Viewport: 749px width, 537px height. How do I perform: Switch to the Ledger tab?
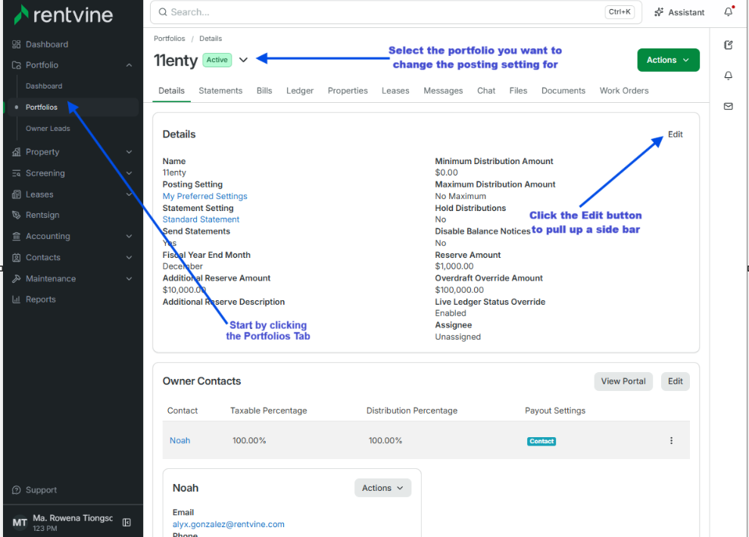tap(300, 91)
